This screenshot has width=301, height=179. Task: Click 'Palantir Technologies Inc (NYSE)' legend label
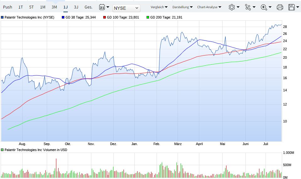pyautogui.click(x=30, y=17)
